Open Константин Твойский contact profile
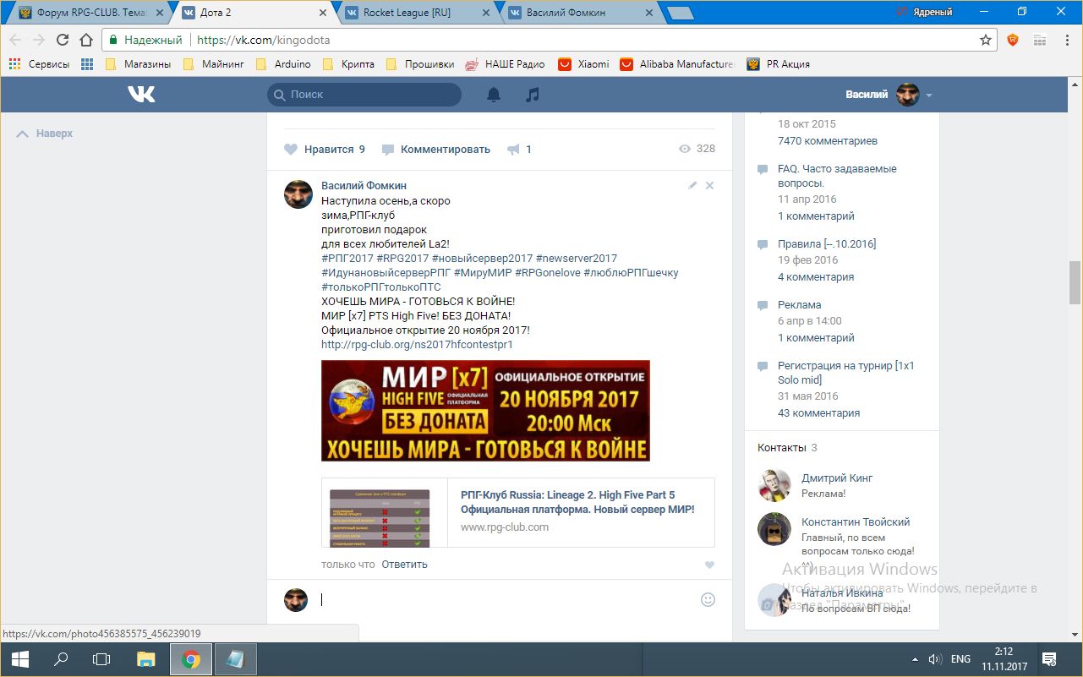Image resolution: width=1083 pixels, height=677 pixels. 856,522
